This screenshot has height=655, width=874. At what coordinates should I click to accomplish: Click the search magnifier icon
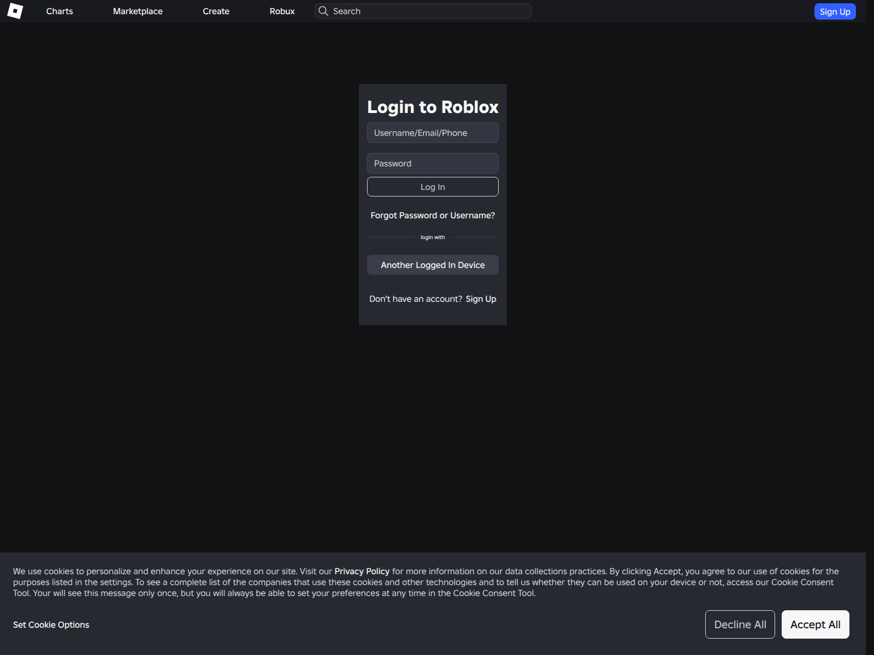tap(323, 11)
